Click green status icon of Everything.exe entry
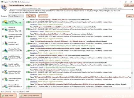This screenshot has width=134, height=98. [x=29, y=65]
